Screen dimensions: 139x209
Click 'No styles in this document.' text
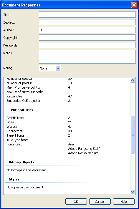[x=26, y=187]
